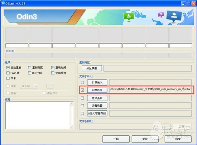
Task: Minimize the Odin4 window
Action: click(x=183, y=4)
